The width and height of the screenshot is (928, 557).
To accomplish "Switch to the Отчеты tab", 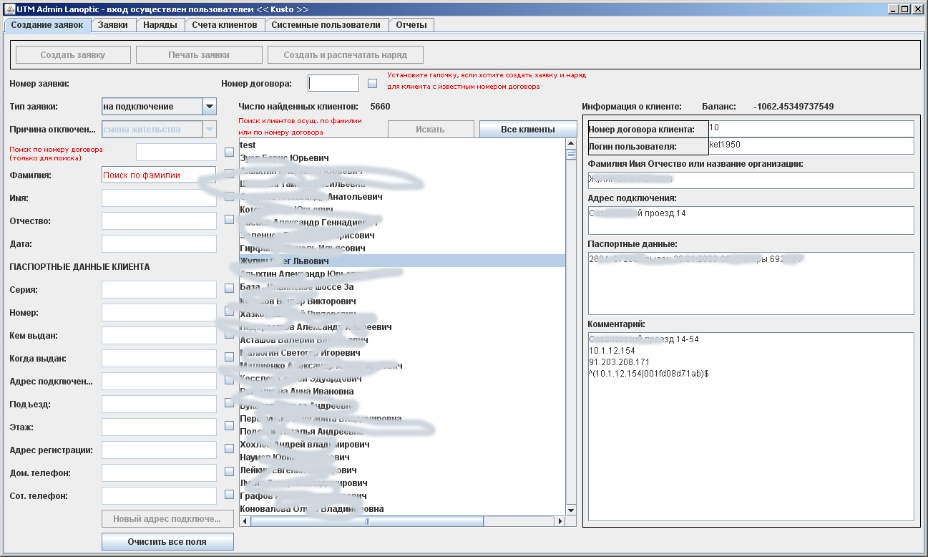I will 411,24.
